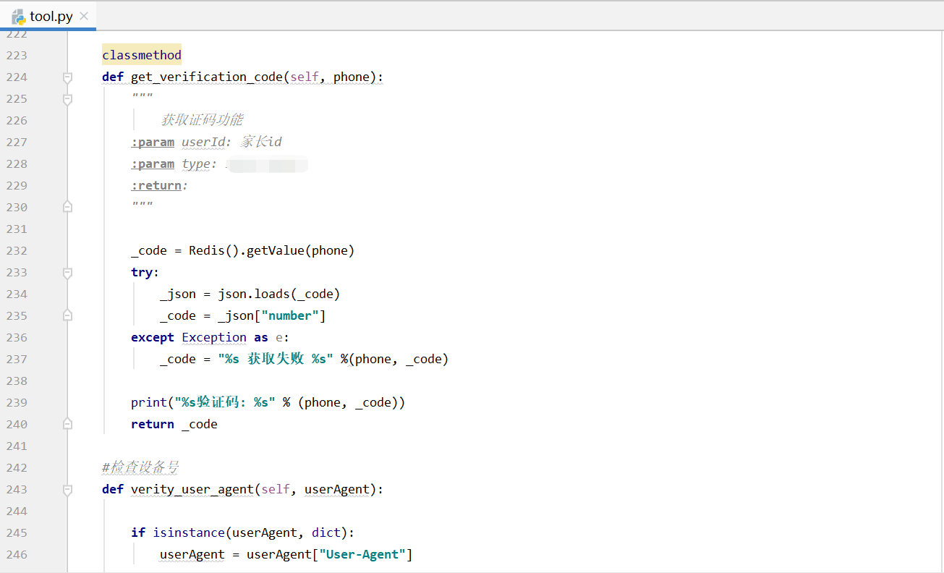944x573 pixels.
Task: Click the ':return:' docstring line
Action: 160,185
